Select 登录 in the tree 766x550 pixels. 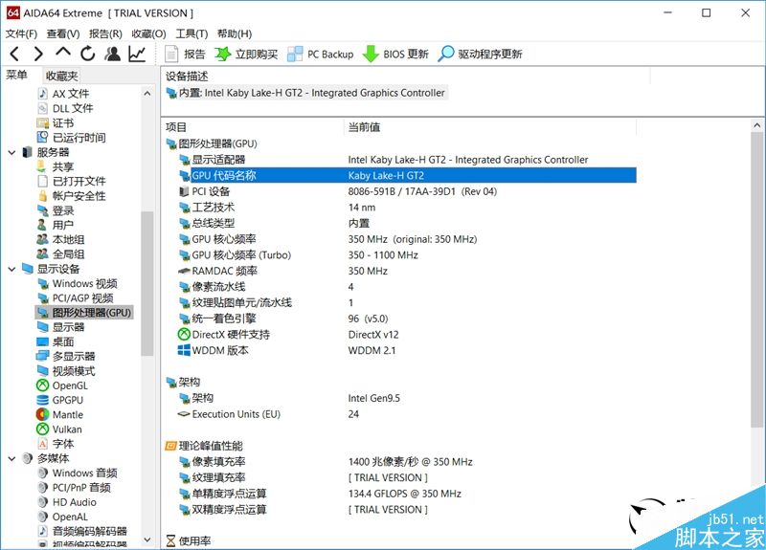(56, 210)
